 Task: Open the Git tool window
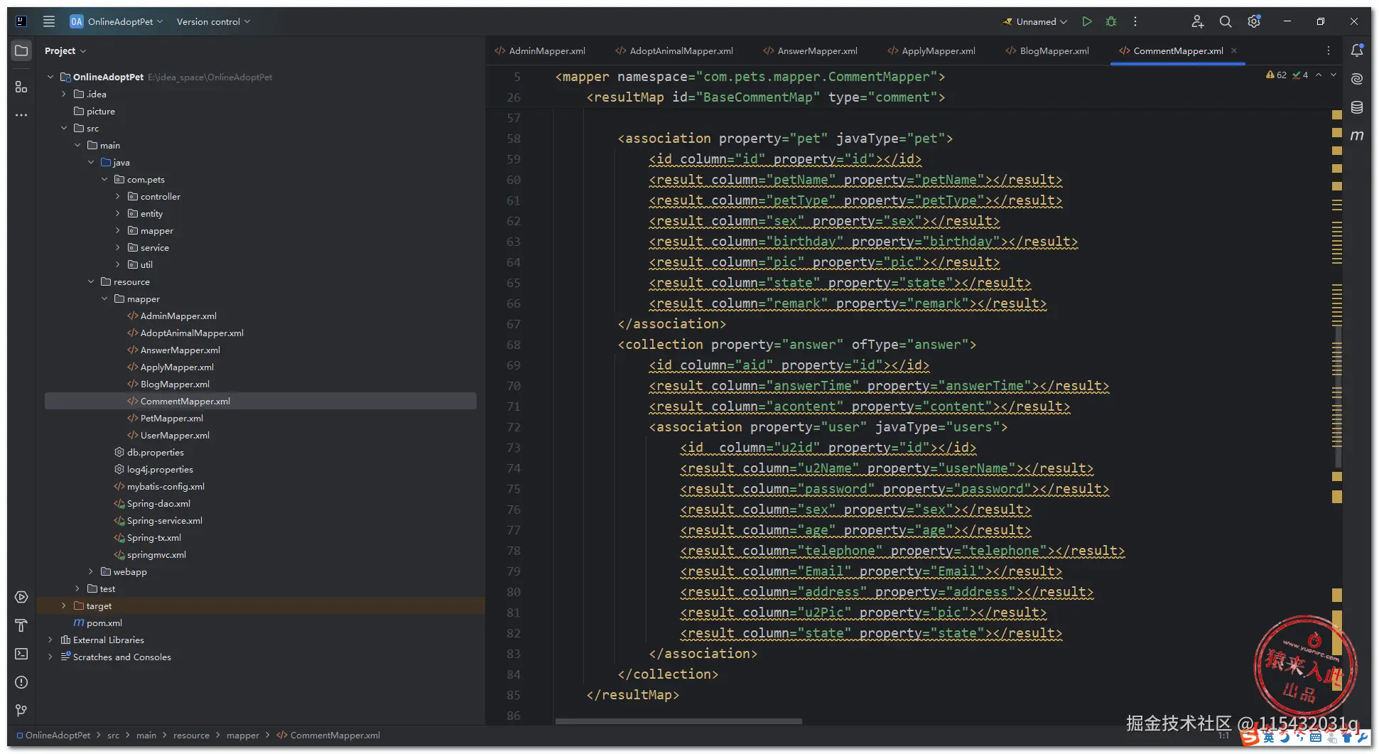tap(21, 711)
